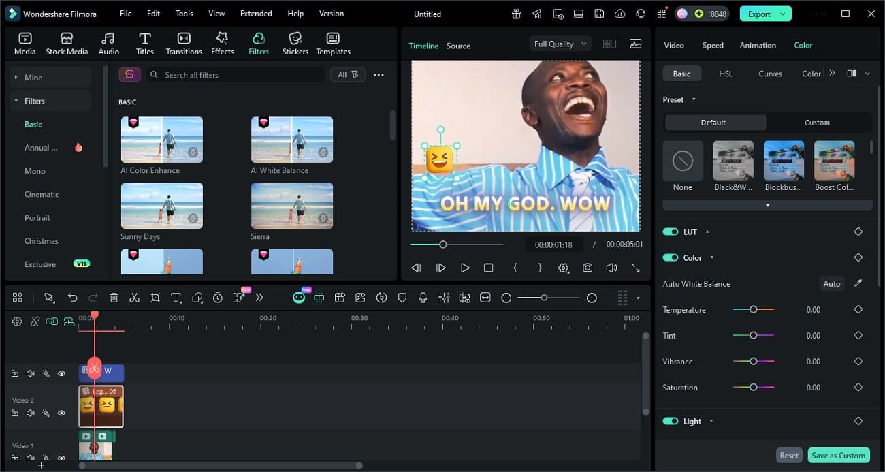Viewport: 885px width, 472px height.
Task: Click the scissors split tool in timeline toolbar
Action: point(134,298)
